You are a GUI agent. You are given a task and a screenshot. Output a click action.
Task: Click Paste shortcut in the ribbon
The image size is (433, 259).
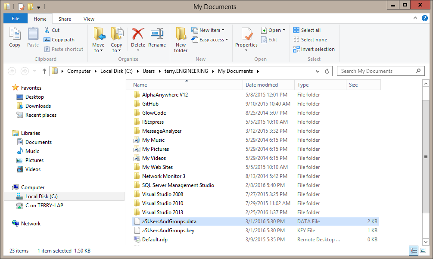point(63,49)
